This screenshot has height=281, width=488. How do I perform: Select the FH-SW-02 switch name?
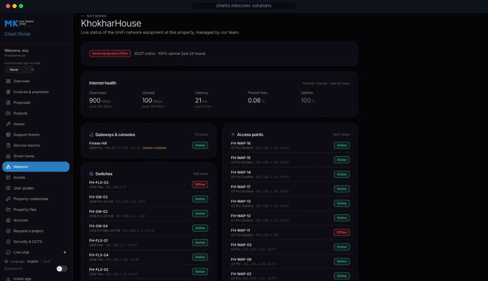pyautogui.click(x=98, y=212)
